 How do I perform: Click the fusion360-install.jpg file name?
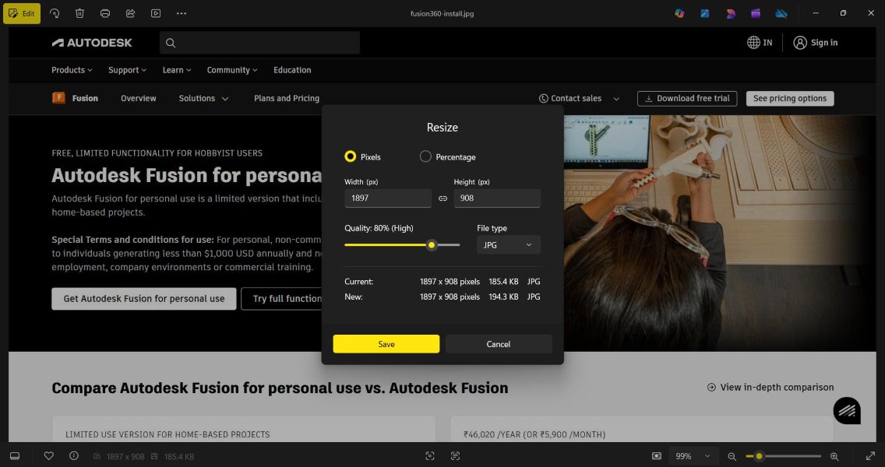coord(442,13)
